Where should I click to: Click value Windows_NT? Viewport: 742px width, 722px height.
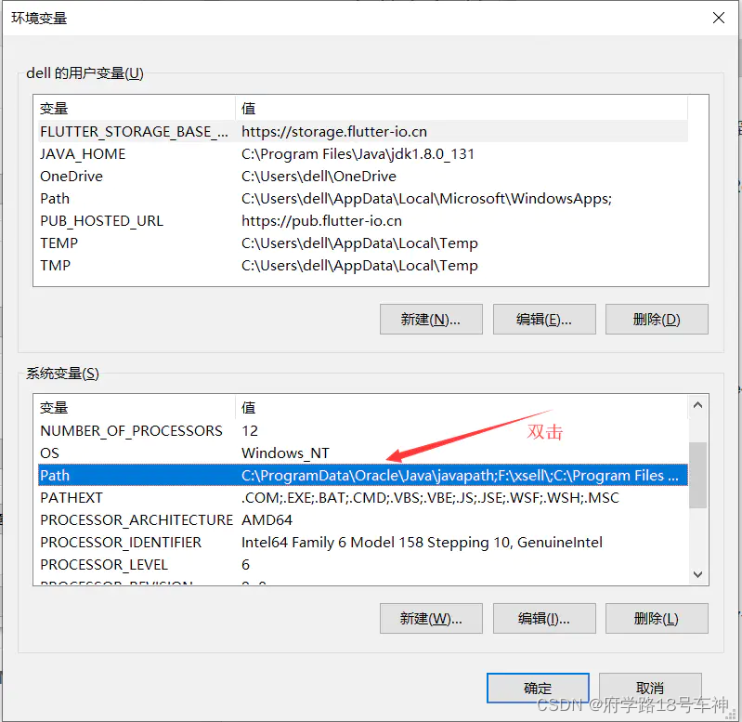285,453
